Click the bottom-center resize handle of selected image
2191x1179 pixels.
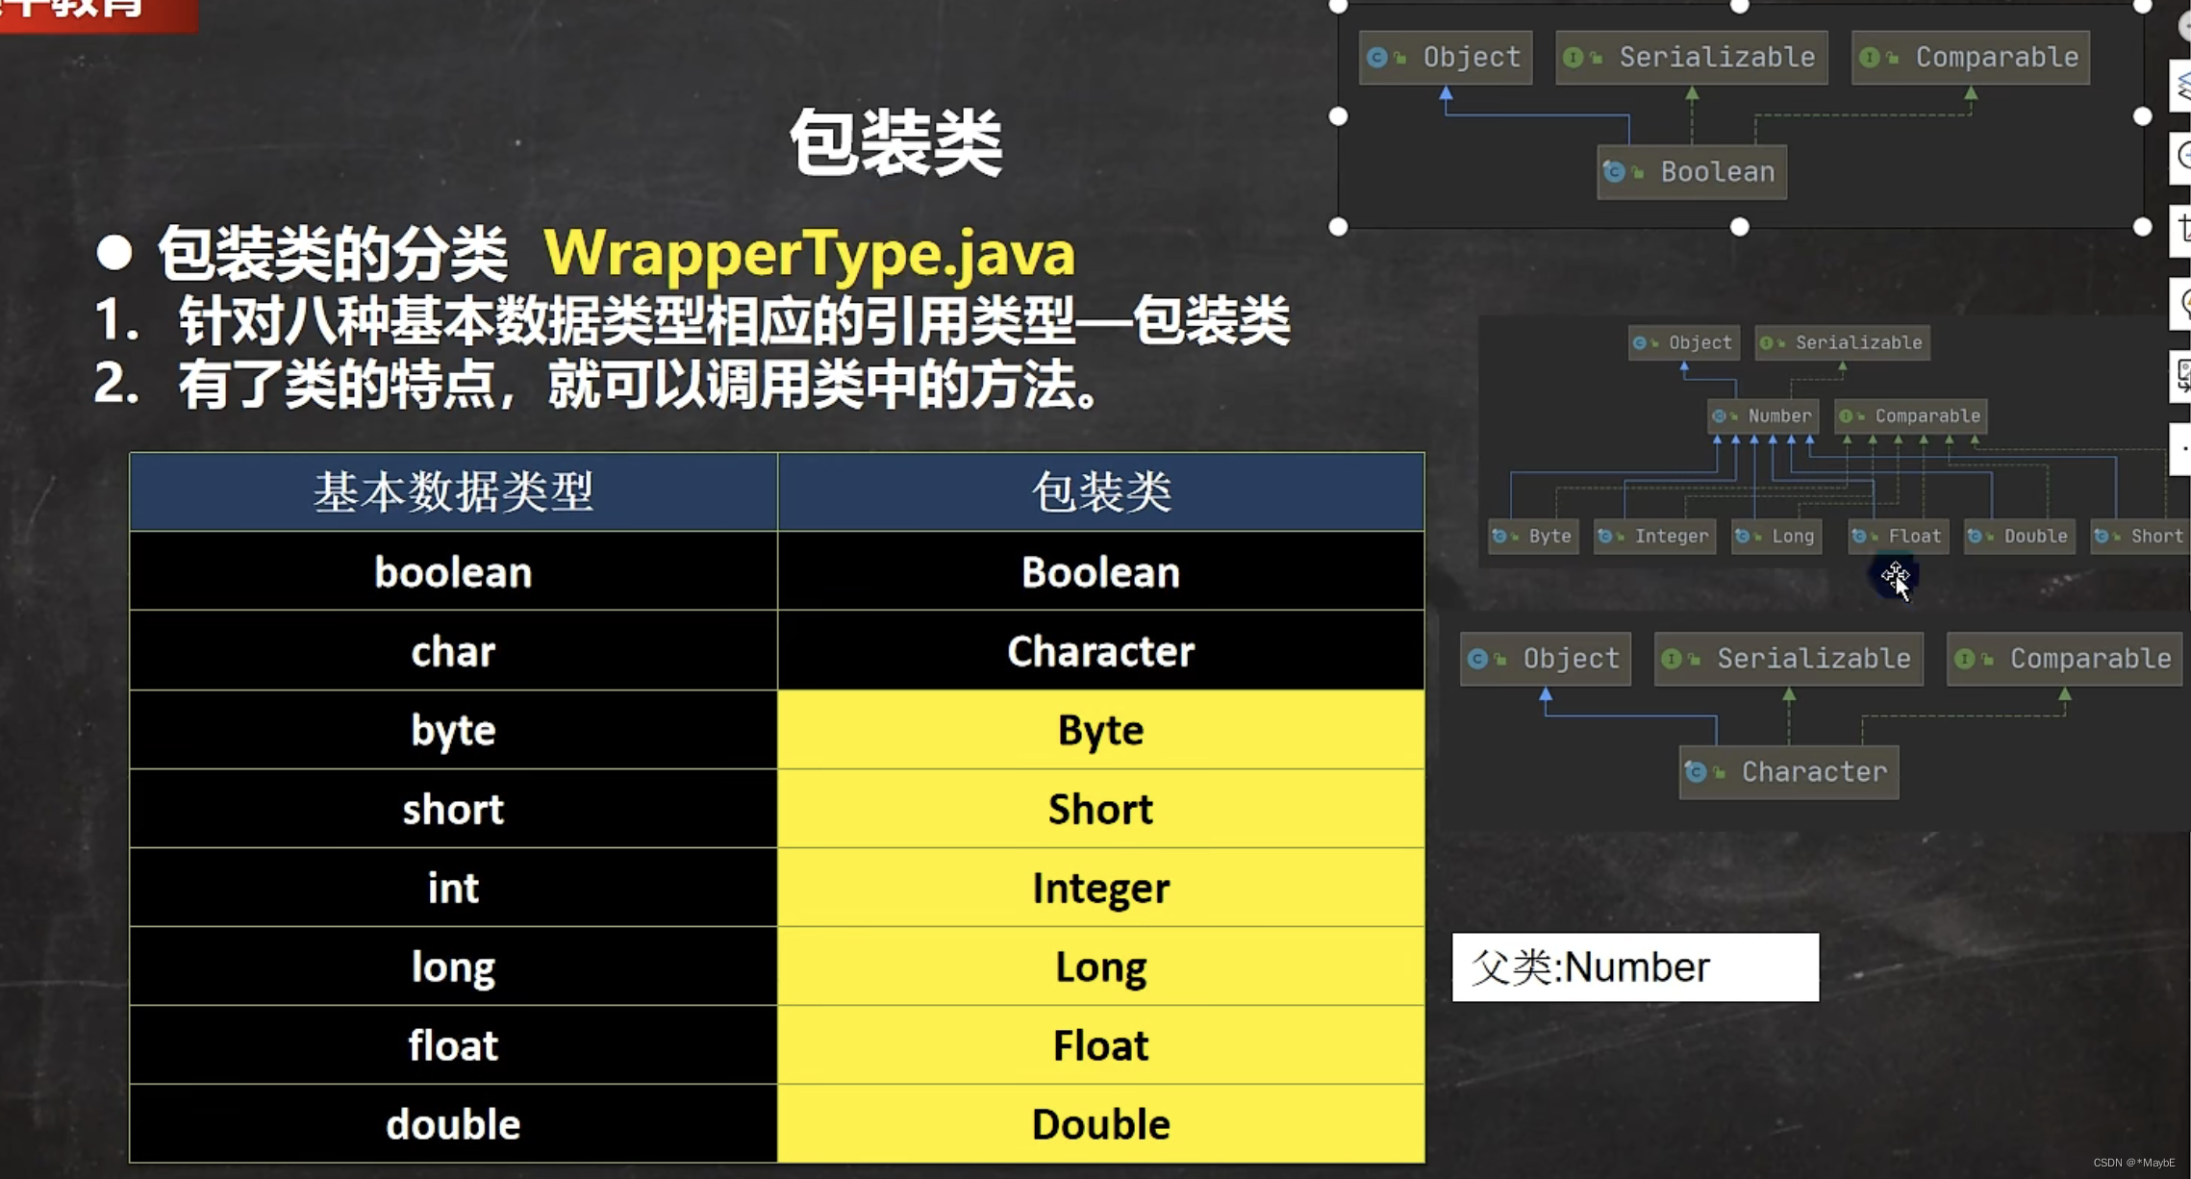point(1739,227)
